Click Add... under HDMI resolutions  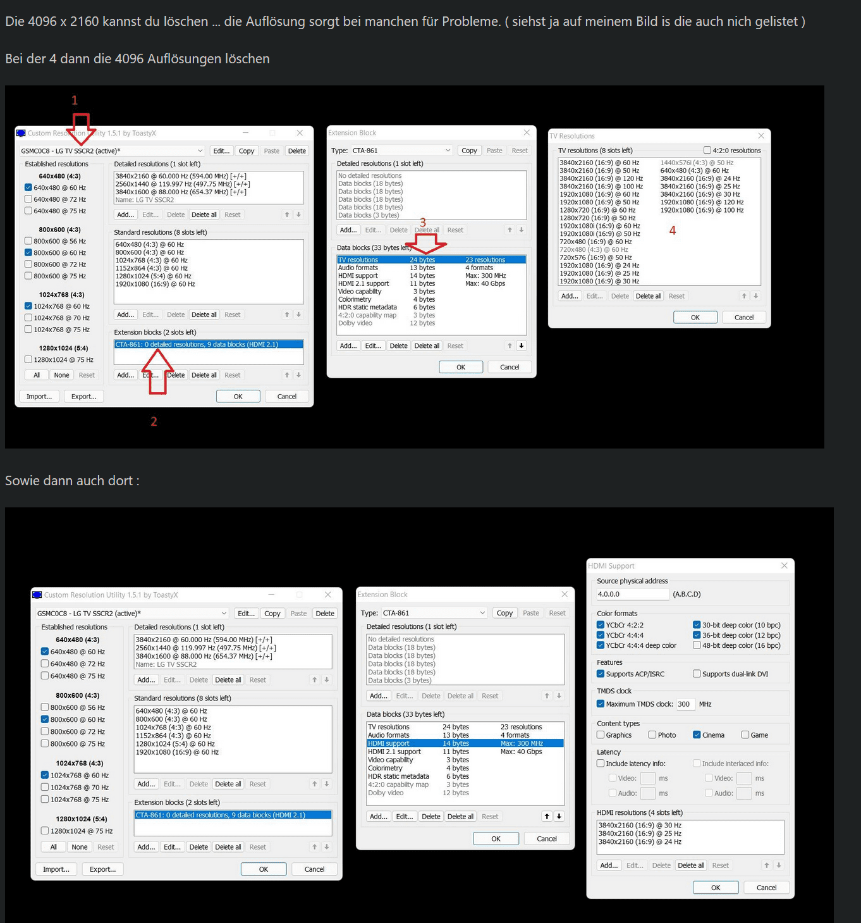point(609,865)
